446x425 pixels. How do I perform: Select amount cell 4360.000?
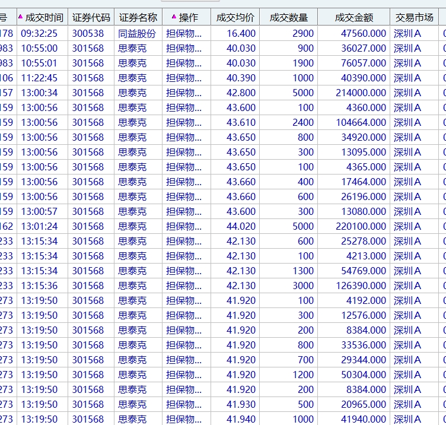(366, 107)
